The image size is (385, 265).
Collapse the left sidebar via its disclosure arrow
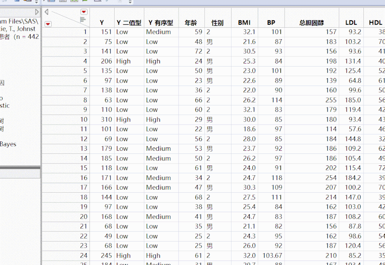click(x=37, y=12)
